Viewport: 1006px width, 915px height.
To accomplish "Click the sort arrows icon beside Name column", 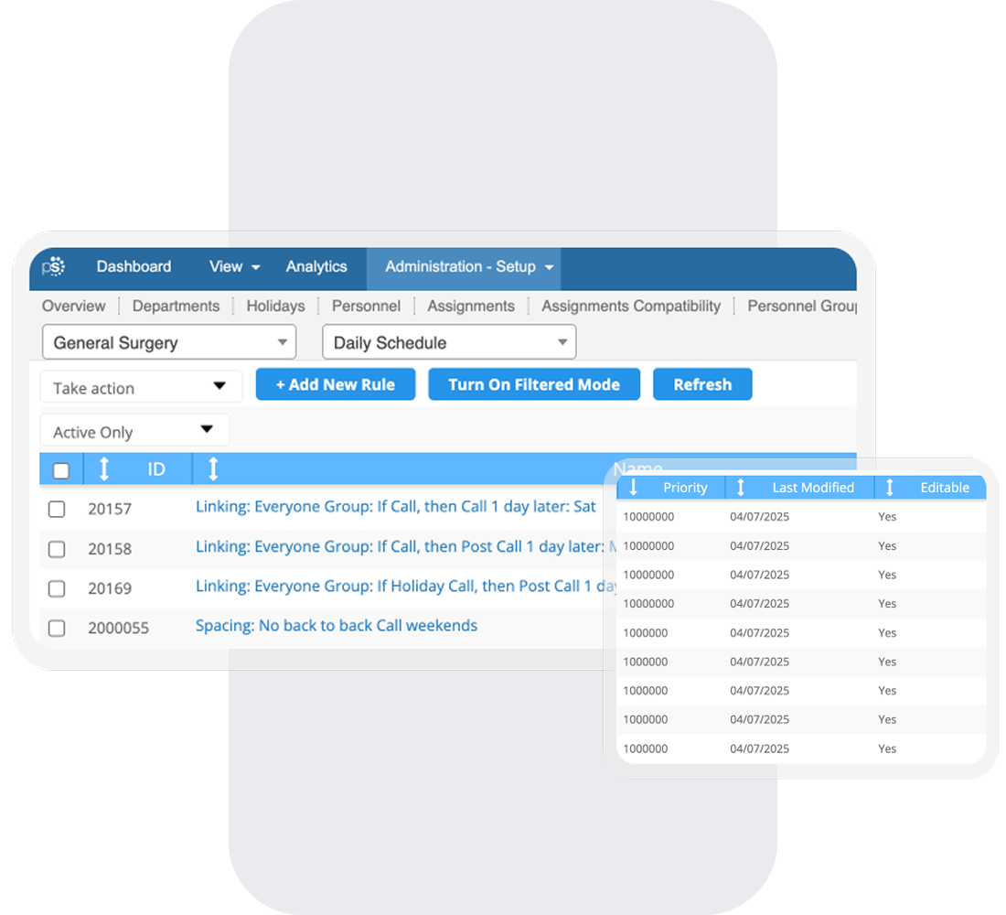I will 213,469.
